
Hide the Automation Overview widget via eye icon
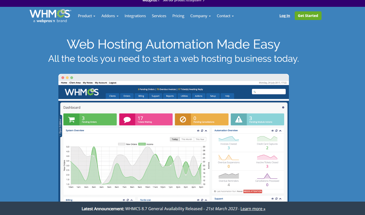(x=272, y=131)
